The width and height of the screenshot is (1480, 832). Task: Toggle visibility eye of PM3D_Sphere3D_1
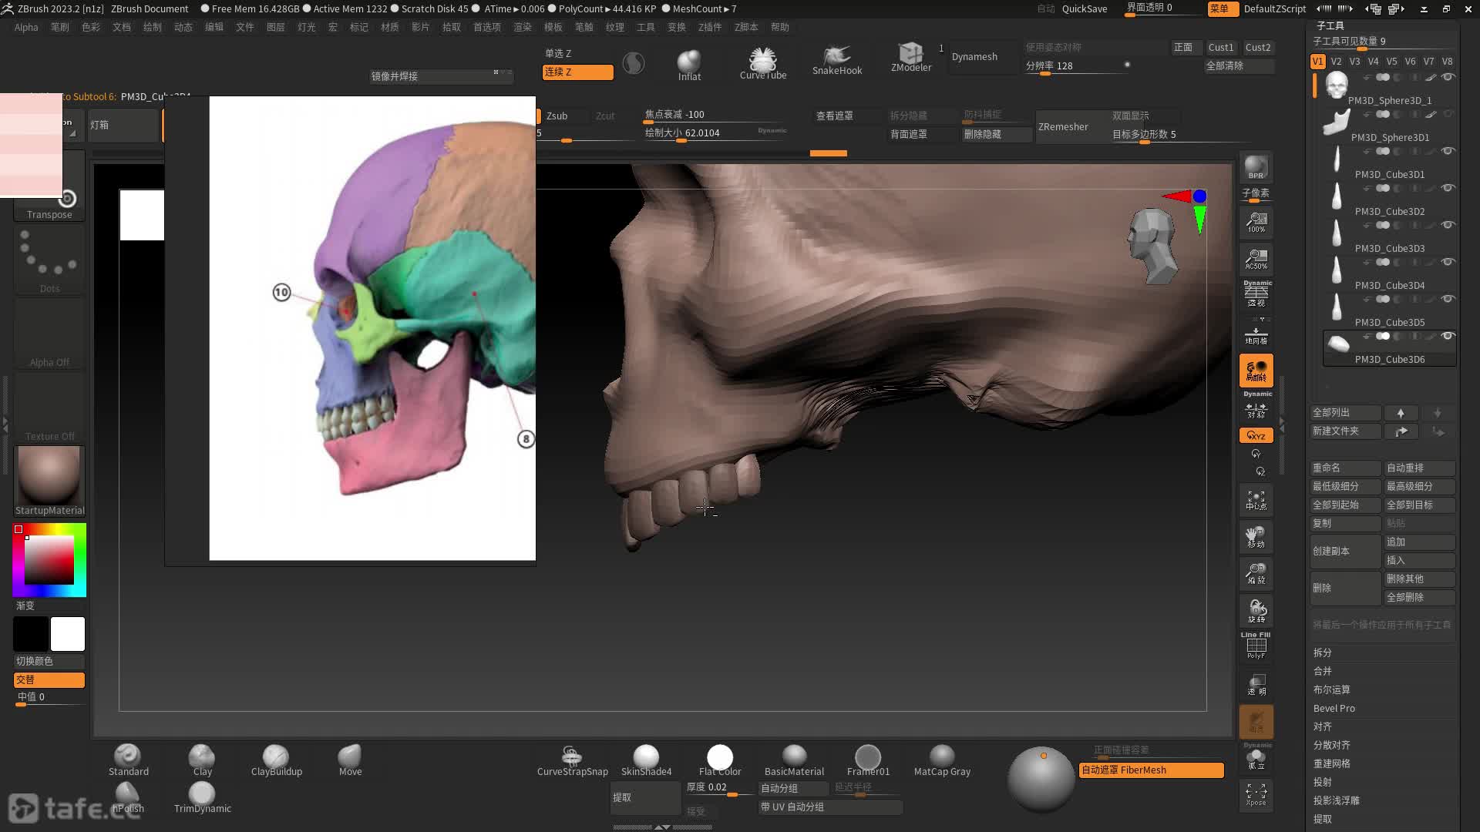pyautogui.click(x=1448, y=77)
